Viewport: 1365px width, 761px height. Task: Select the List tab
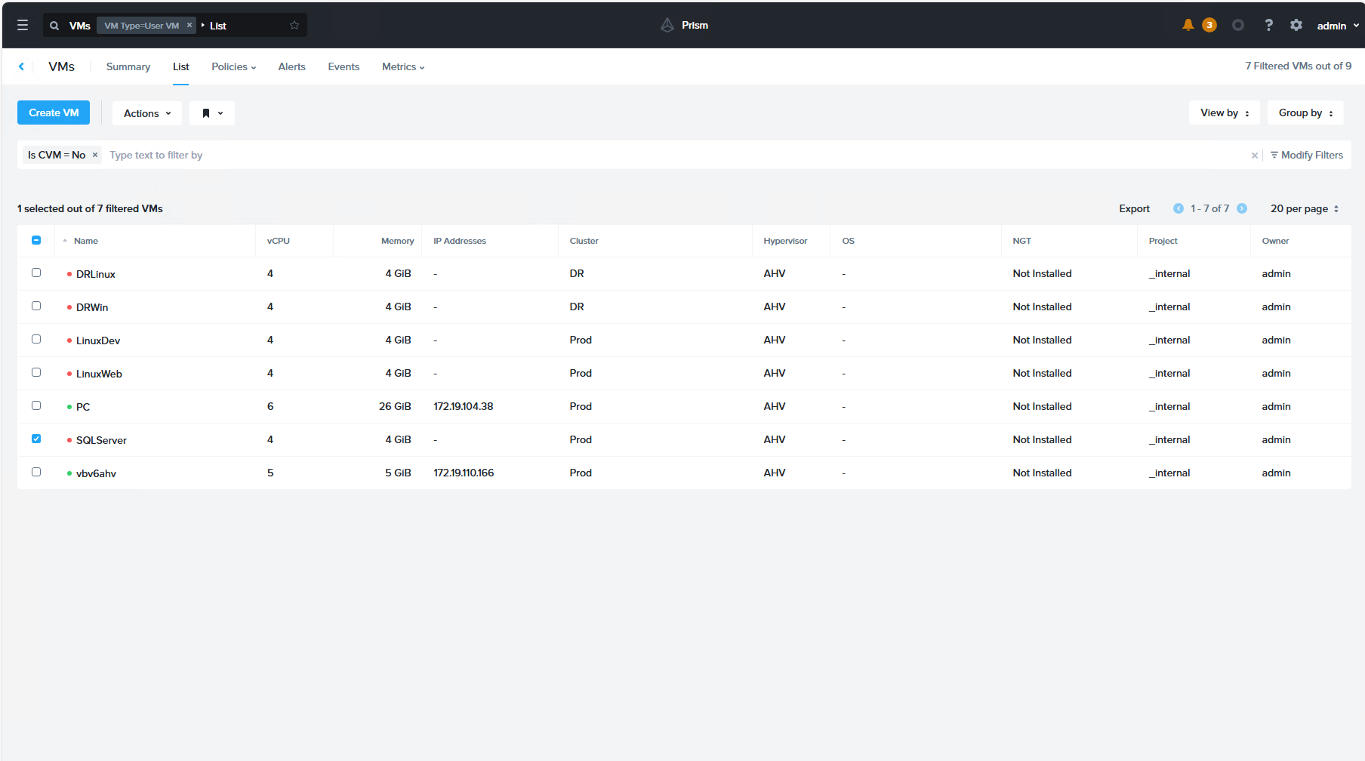tap(181, 66)
